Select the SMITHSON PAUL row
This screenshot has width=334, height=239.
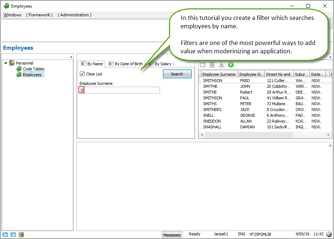(265, 98)
